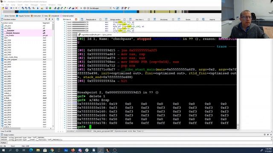Click the Functions window vertical scrollbar
Screen dimensions: 273x153
pyautogui.click(x=53, y=75)
